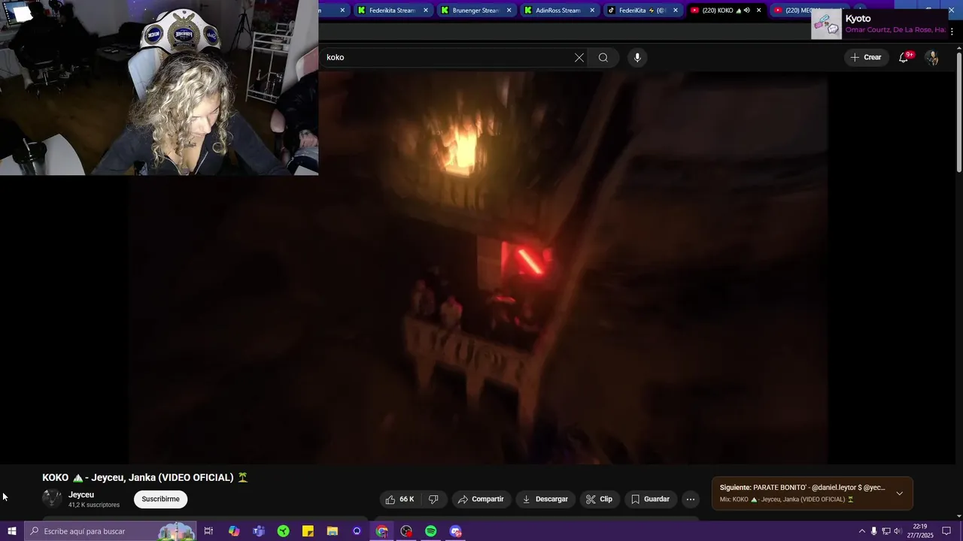The width and height of the screenshot is (963, 541).
Task: Open the Jeyceu channel name link
Action: coord(81,494)
